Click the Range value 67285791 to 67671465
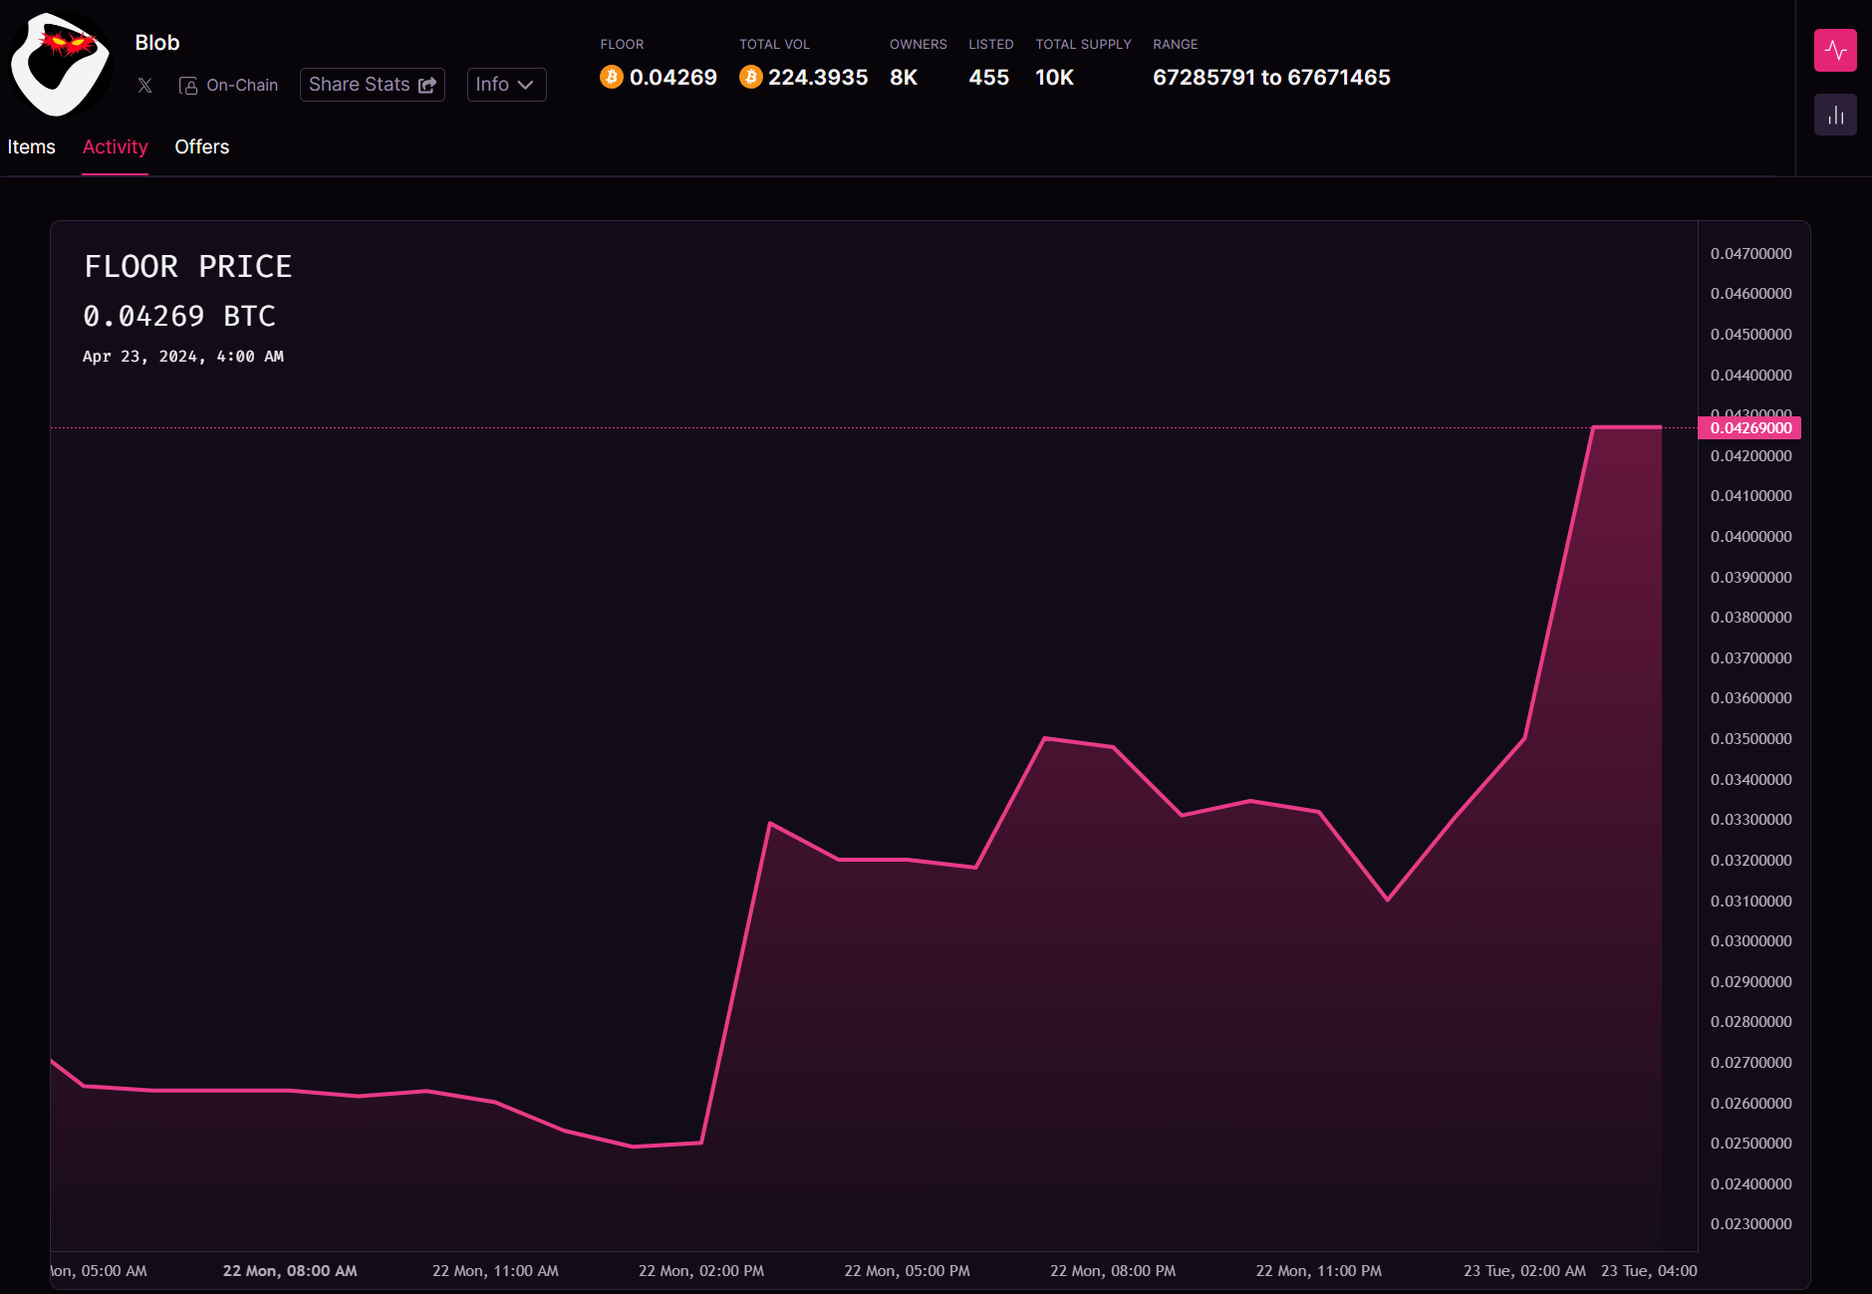The image size is (1872, 1294). tap(1271, 78)
